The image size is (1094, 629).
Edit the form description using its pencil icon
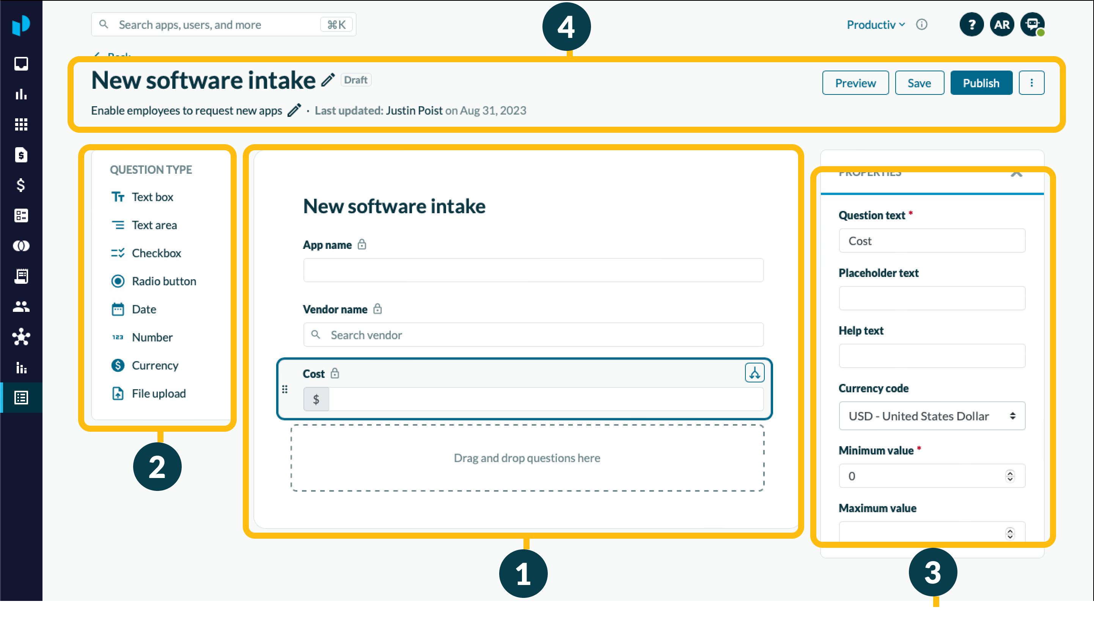click(x=294, y=111)
